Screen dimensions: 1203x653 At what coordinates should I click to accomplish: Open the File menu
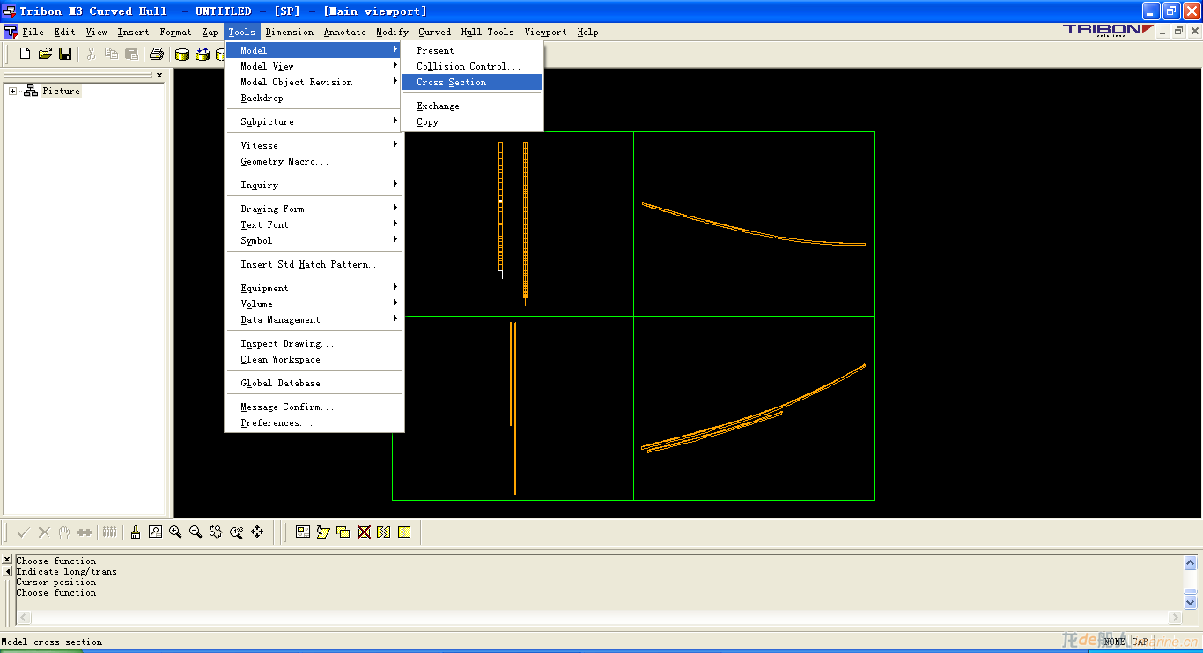coord(33,32)
